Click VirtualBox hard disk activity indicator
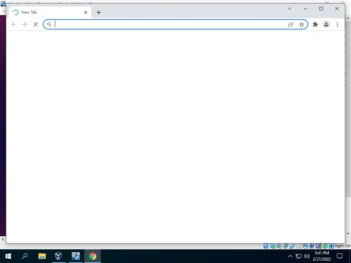This screenshot has width=351, height=263. (x=266, y=246)
